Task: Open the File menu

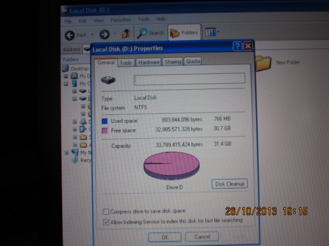Action: tap(68, 22)
